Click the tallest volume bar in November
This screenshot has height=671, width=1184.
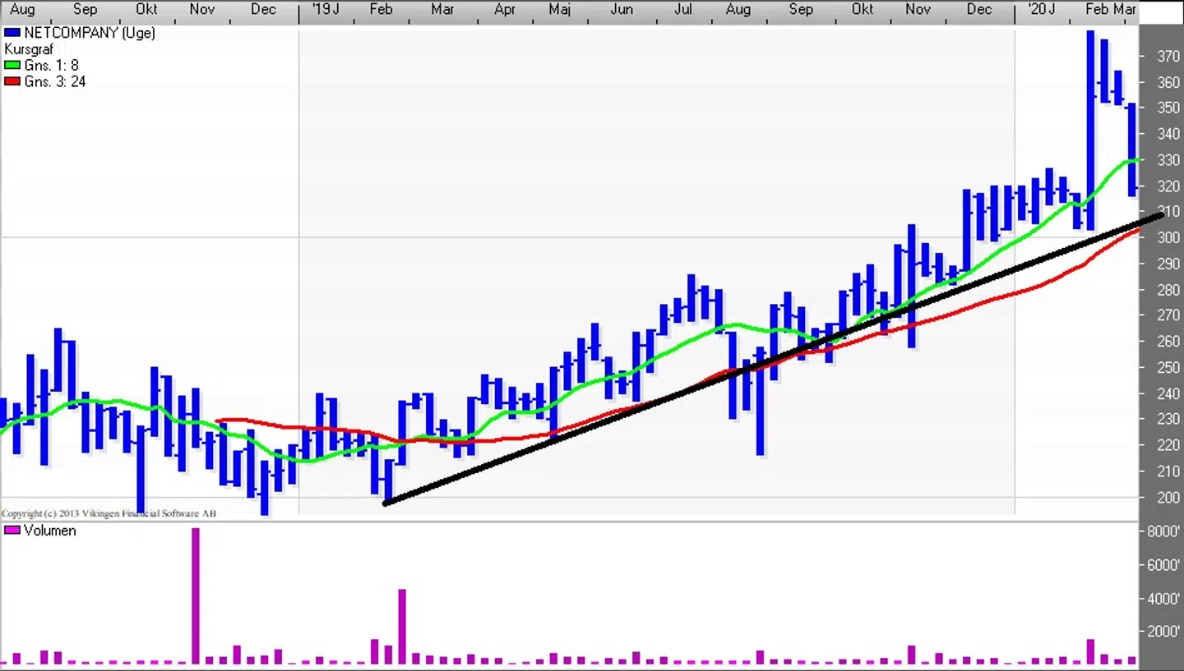[x=196, y=595]
